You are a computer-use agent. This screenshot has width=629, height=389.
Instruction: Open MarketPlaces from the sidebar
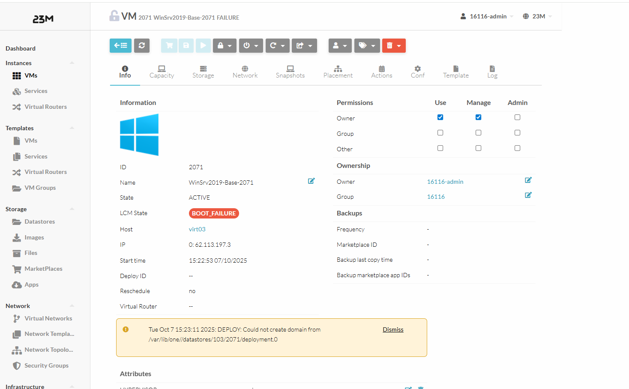point(43,269)
